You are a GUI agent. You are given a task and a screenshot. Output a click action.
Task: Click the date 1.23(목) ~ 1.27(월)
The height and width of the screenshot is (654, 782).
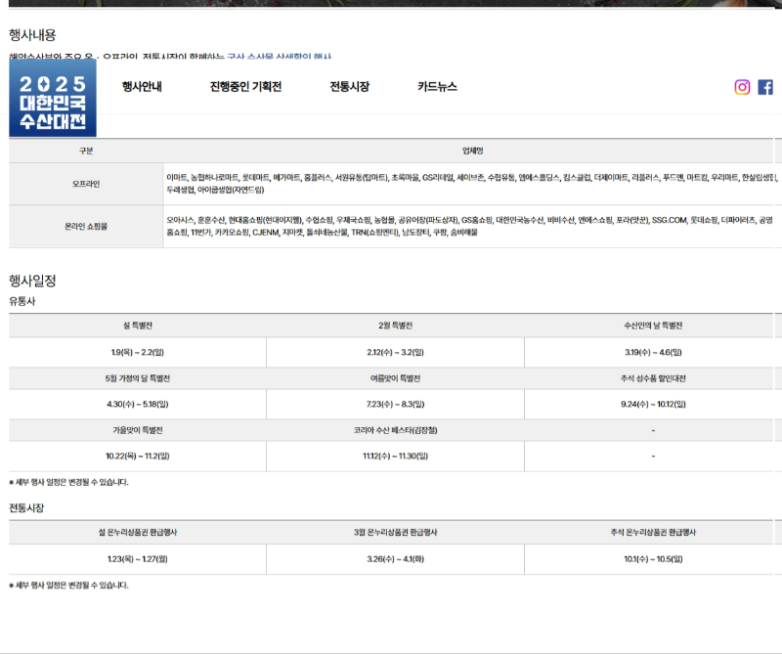[138, 559]
